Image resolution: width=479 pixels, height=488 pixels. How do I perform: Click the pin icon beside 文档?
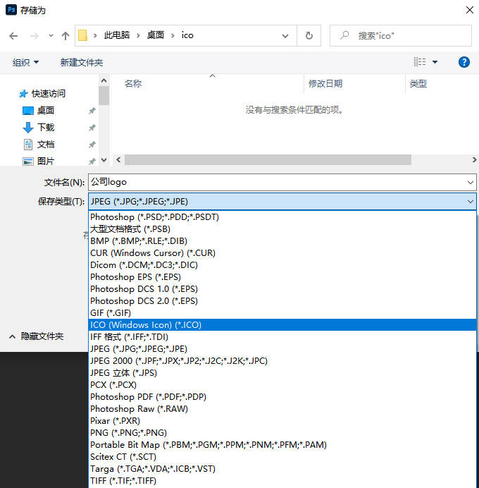pos(92,145)
